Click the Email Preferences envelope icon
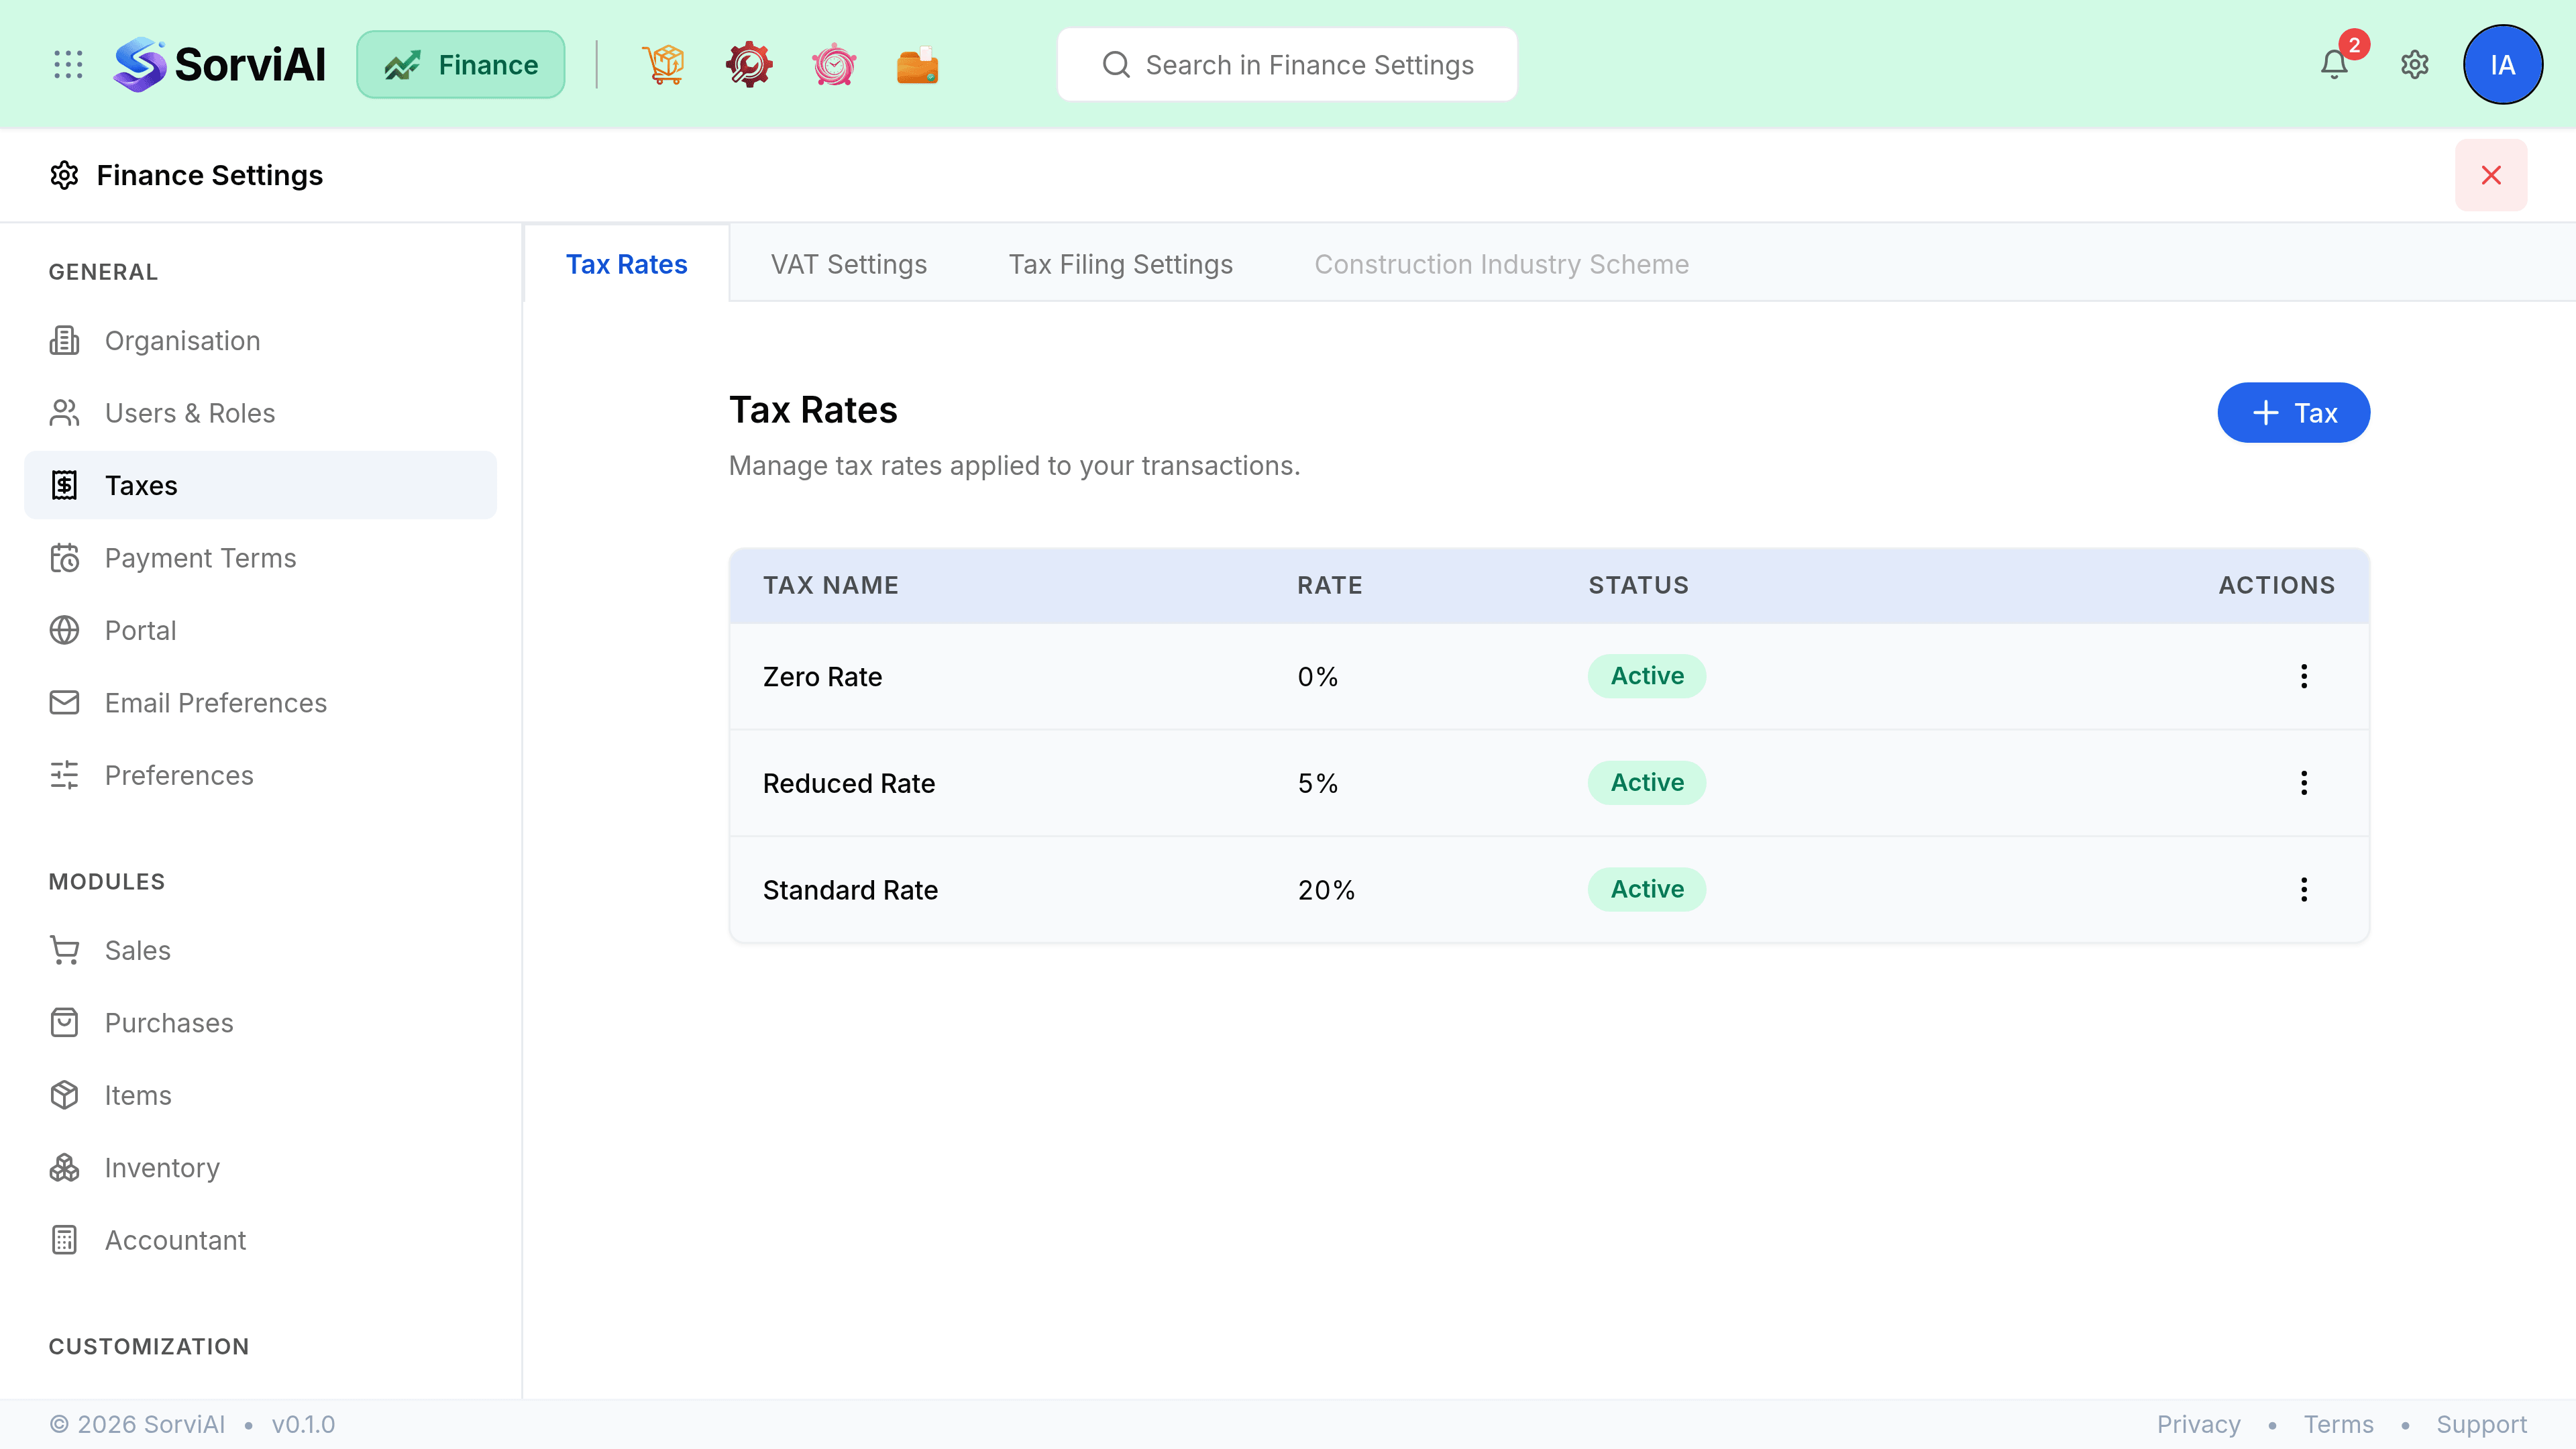 [x=64, y=703]
